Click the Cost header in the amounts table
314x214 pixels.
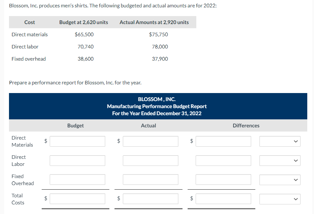tap(30, 22)
